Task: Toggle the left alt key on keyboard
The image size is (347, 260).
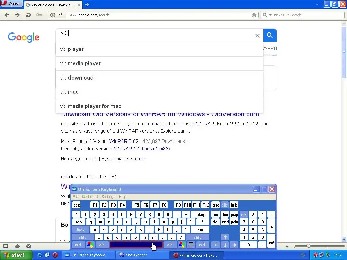Action: point(102,245)
